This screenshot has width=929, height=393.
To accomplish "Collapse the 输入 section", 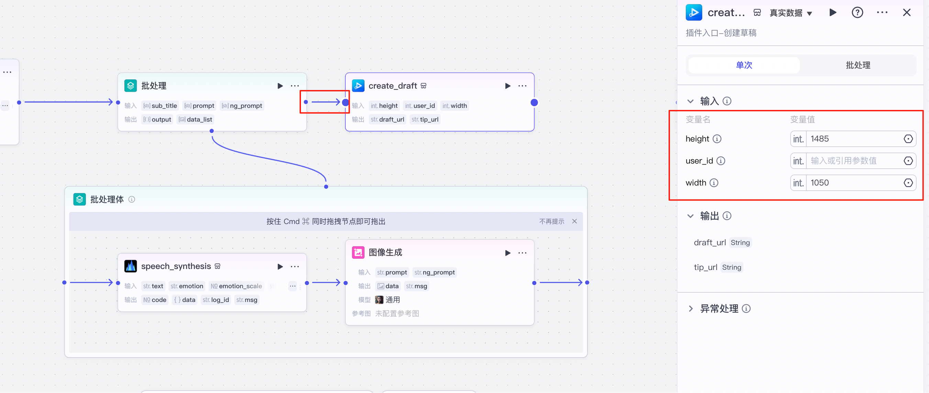I will coord(690,101).
